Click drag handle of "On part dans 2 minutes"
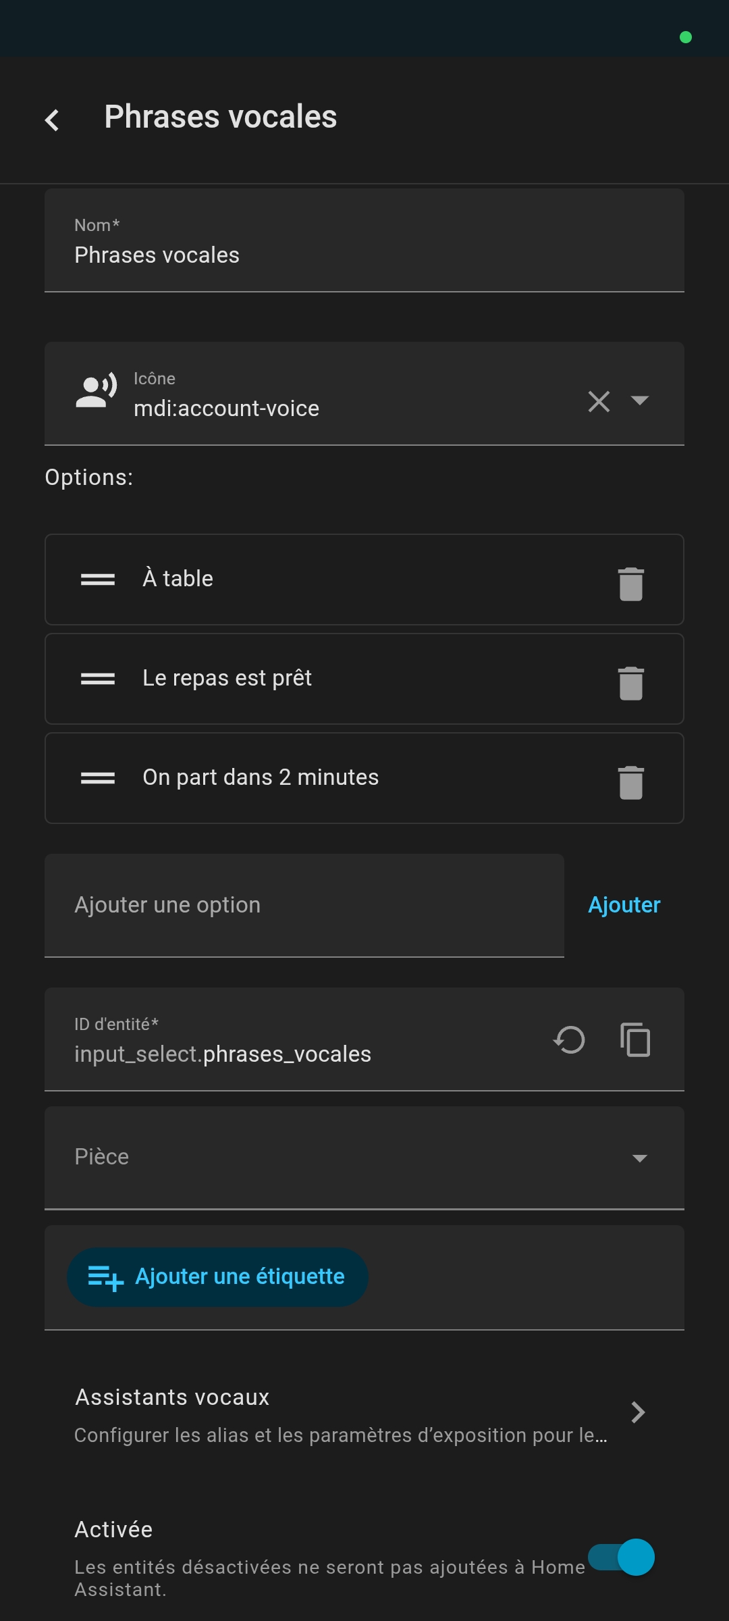 [x=98, y=778]
